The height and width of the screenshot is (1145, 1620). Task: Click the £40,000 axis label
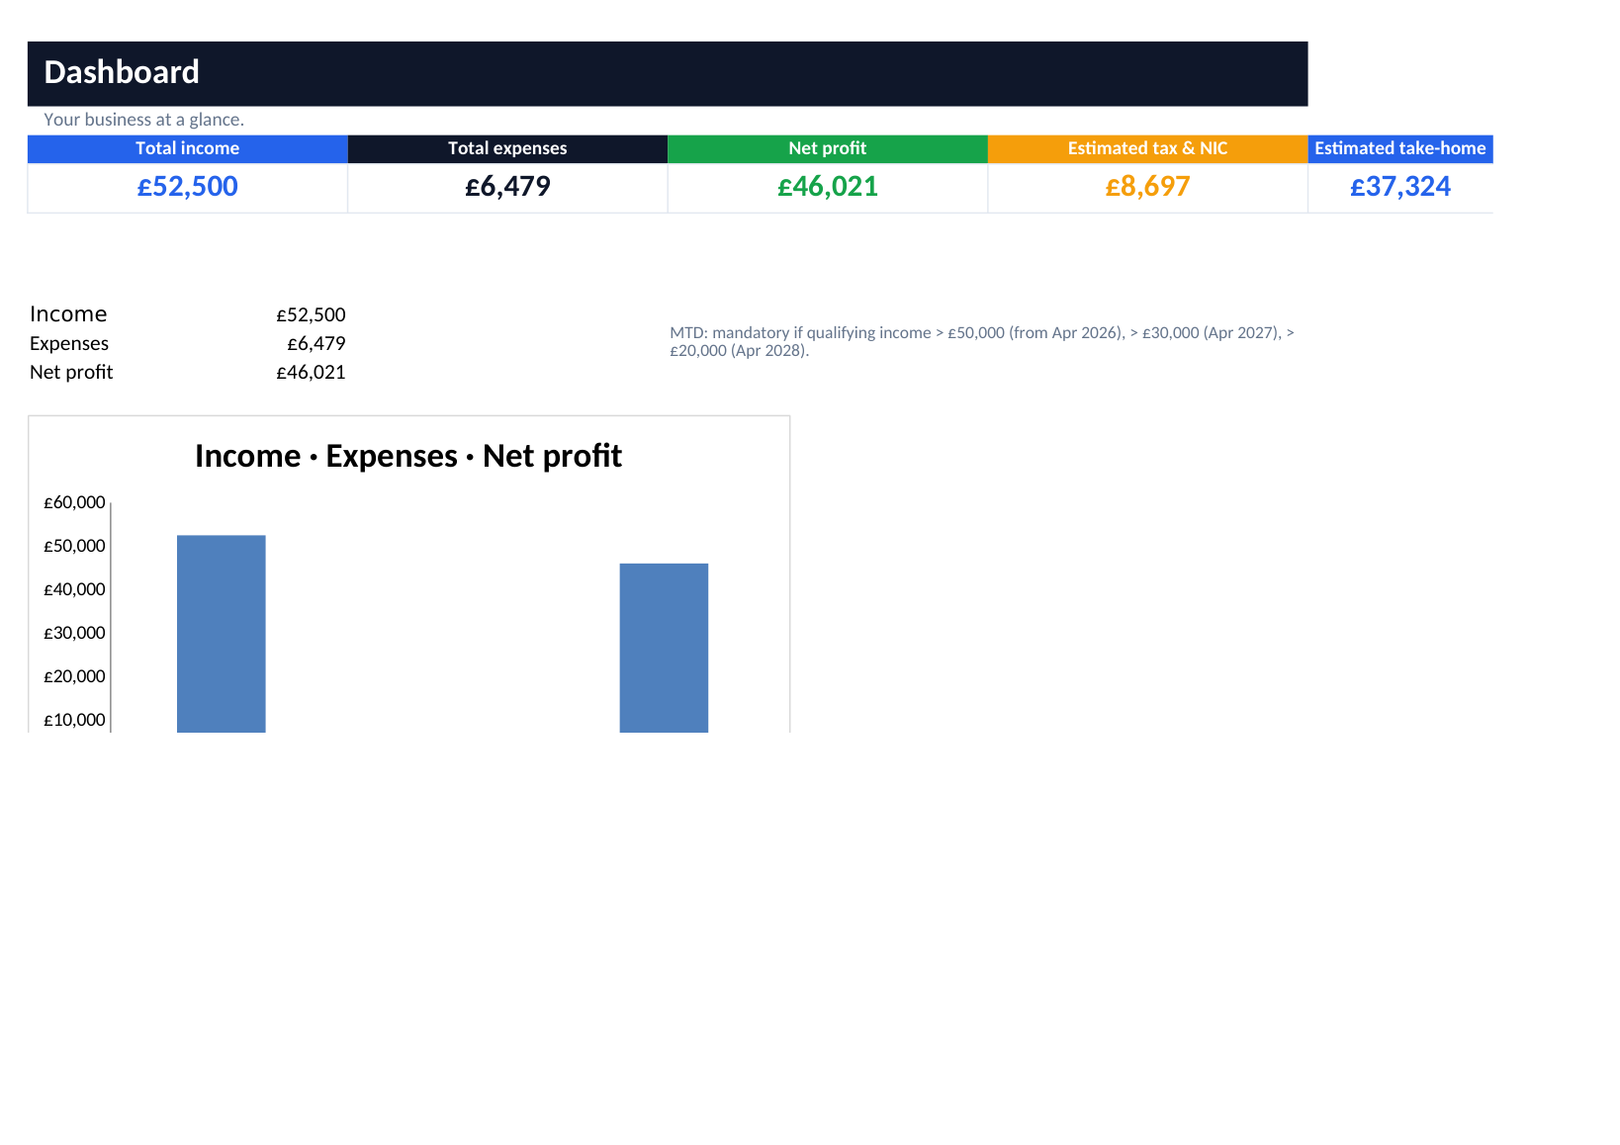(74, 589)
